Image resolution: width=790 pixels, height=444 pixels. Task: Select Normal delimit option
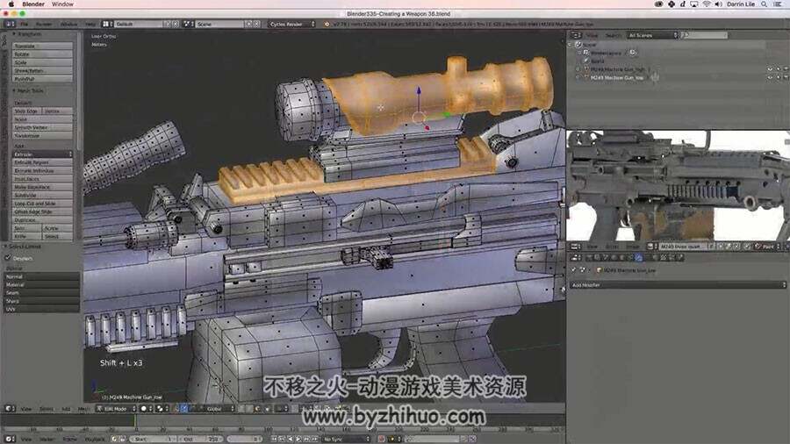(x=42, y=276)
